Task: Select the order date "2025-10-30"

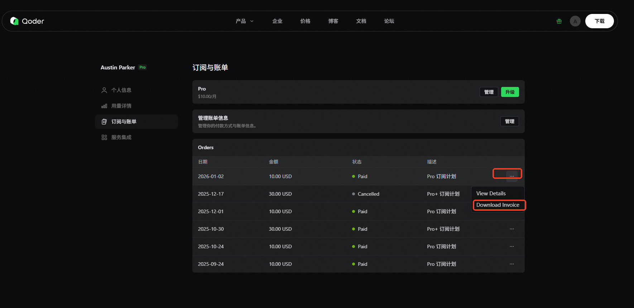Action: tap(211, 229)
